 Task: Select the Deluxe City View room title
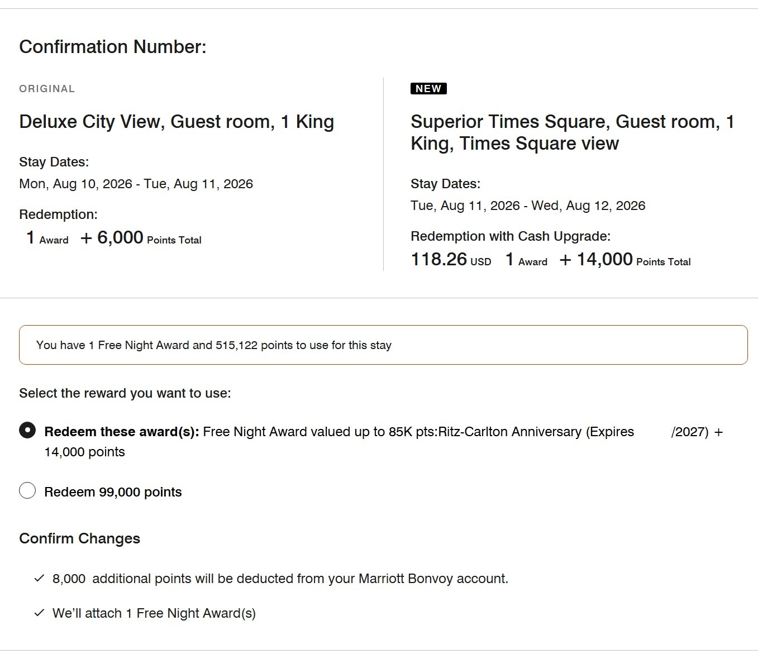tap(177, 122)
